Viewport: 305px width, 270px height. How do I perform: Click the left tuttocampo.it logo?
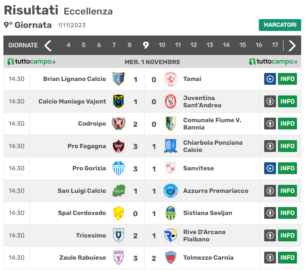click(32, 62)
